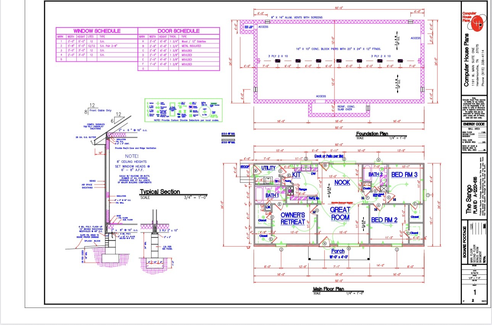Click the 'STOOP' label on floor plan

(x=245, y=167)
